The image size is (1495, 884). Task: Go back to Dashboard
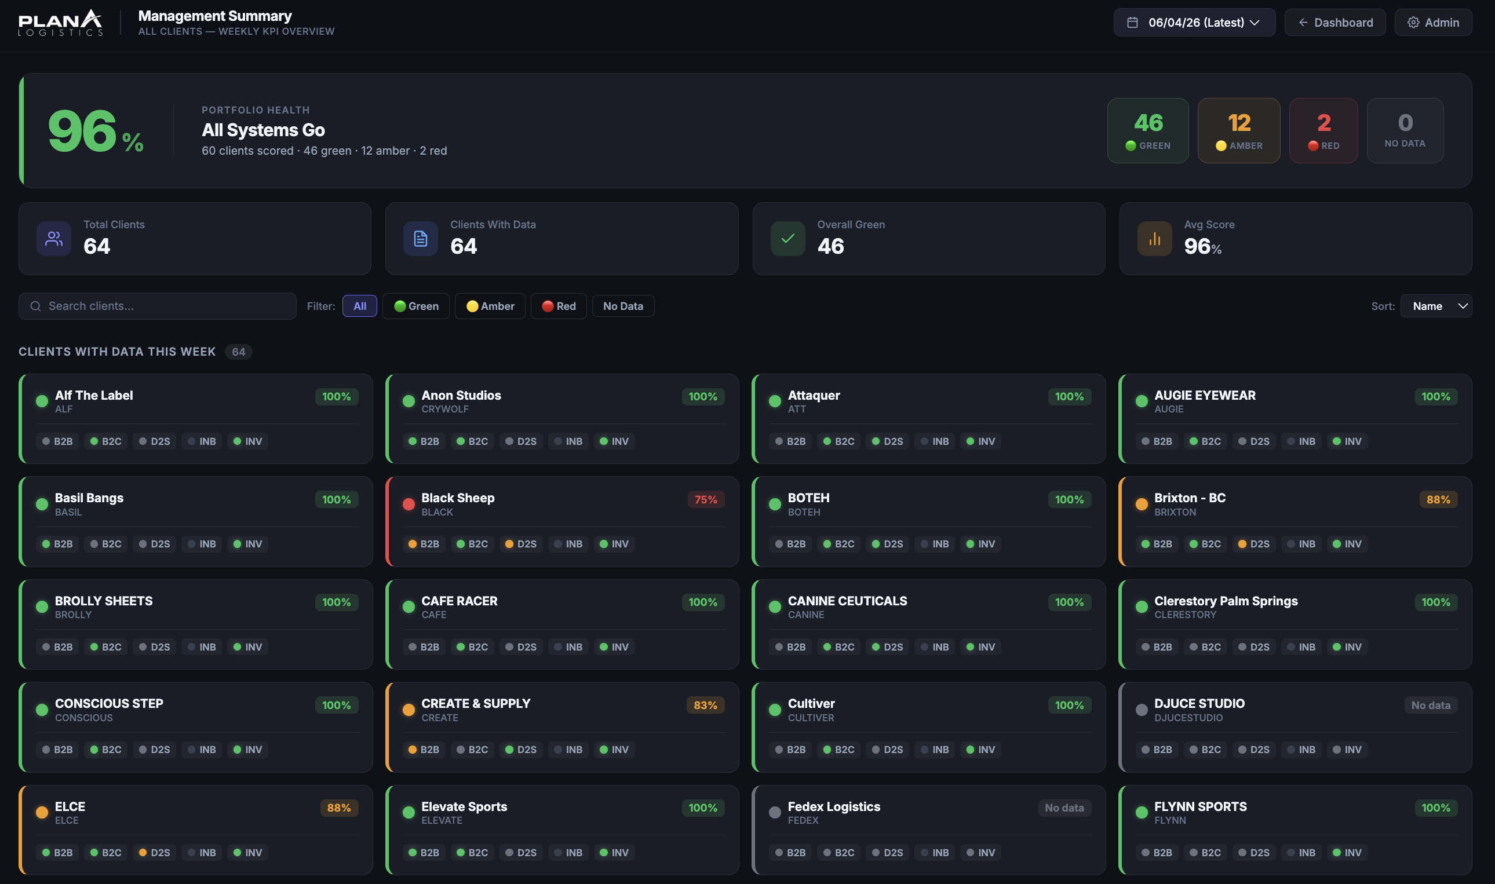(x=1335, y=23)
